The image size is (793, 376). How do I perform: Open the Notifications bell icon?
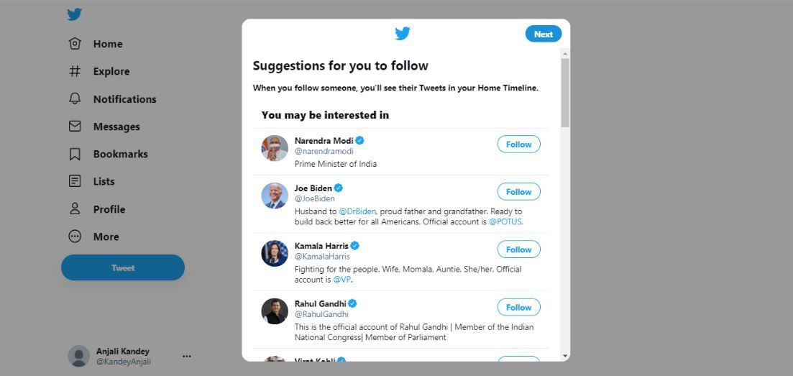(75, 98)
